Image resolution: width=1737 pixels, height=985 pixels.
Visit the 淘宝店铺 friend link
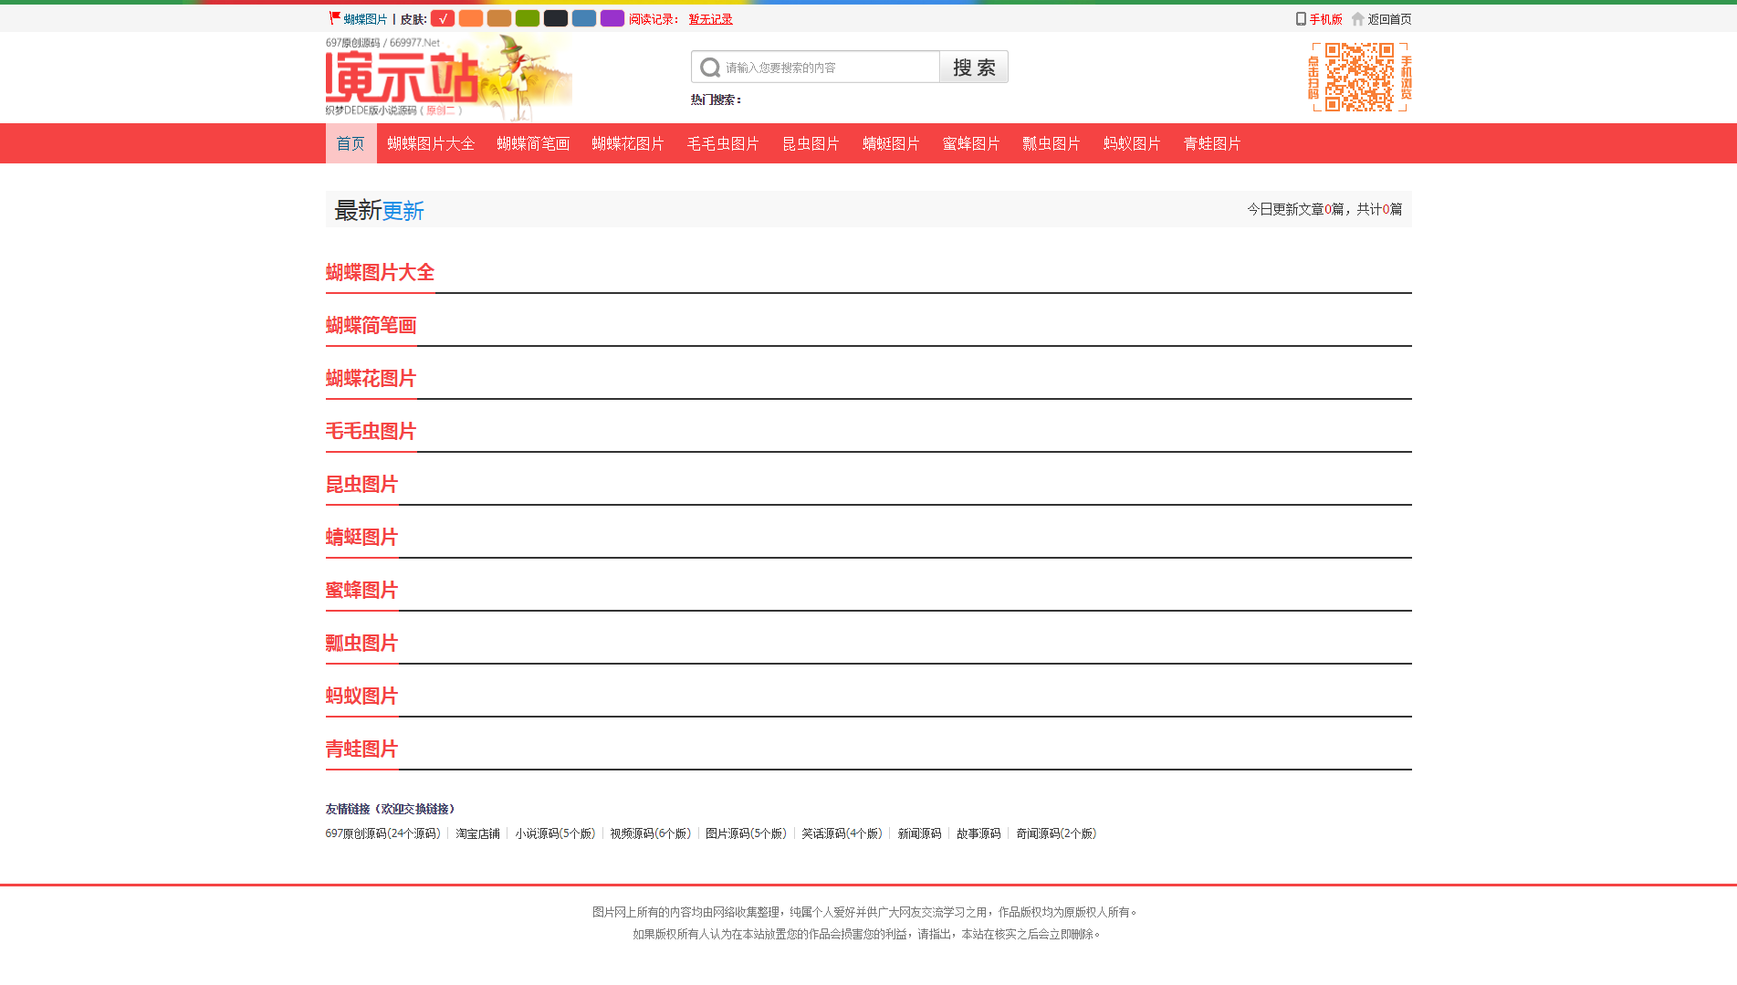point(478,833)
